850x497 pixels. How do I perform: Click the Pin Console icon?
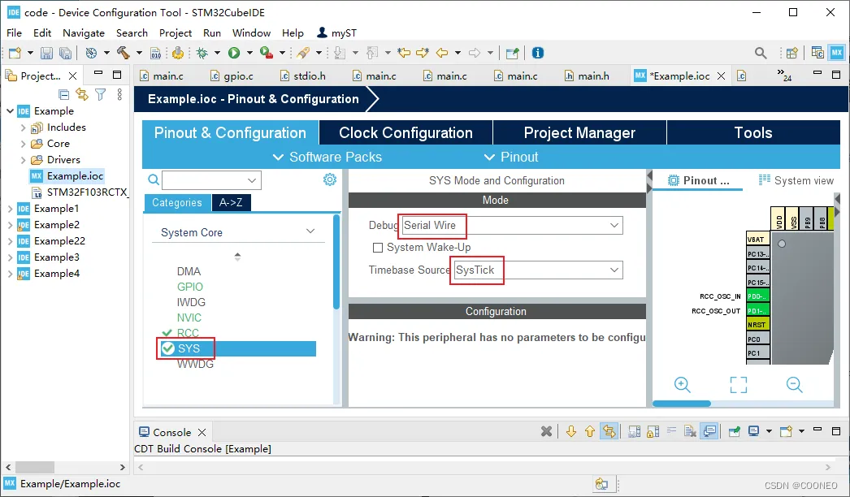click(x=734, y=431)
